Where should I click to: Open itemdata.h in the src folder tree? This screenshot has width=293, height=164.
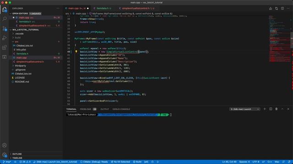point(22,54)
